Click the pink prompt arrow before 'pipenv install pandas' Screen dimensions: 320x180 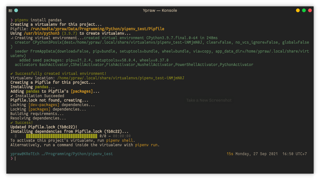coord(12,20)
